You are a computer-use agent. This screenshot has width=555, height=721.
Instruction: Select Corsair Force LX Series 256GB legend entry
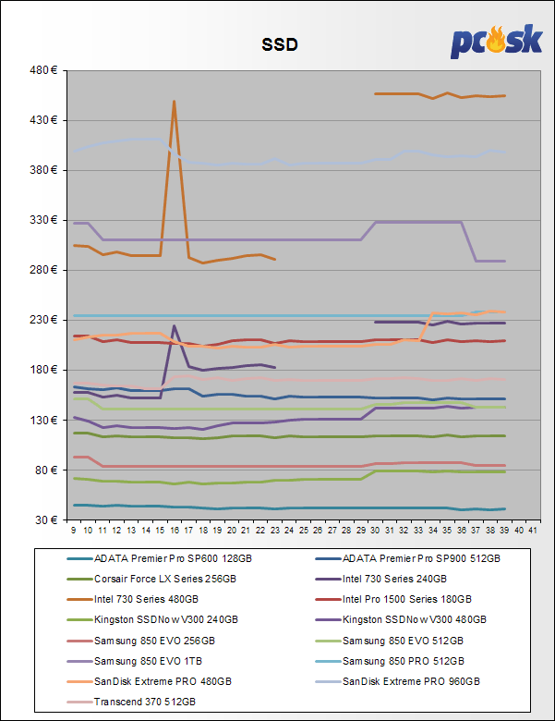pos(151,579)
